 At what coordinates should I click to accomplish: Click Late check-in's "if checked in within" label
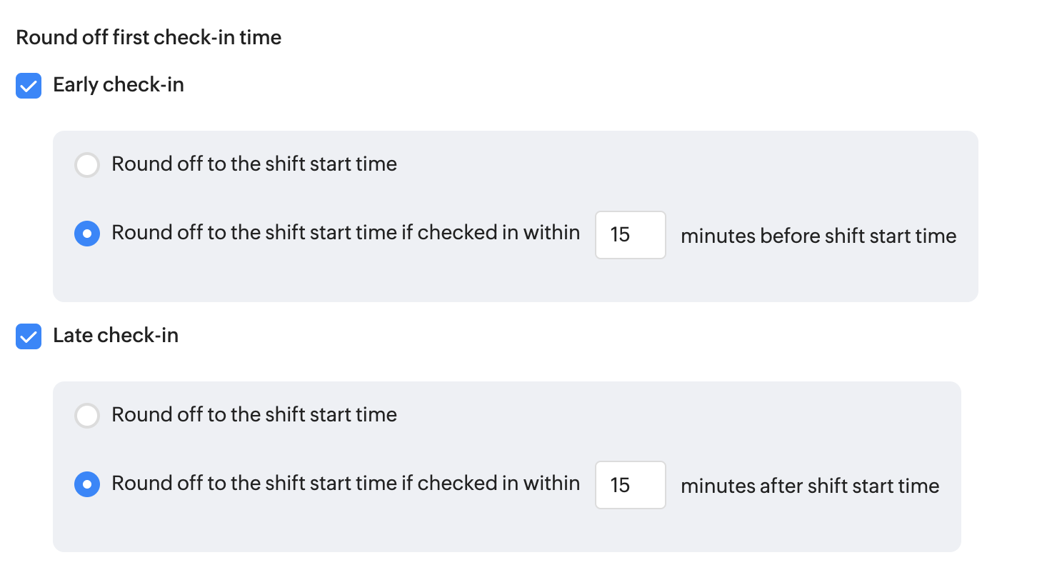tap(346, 484)
